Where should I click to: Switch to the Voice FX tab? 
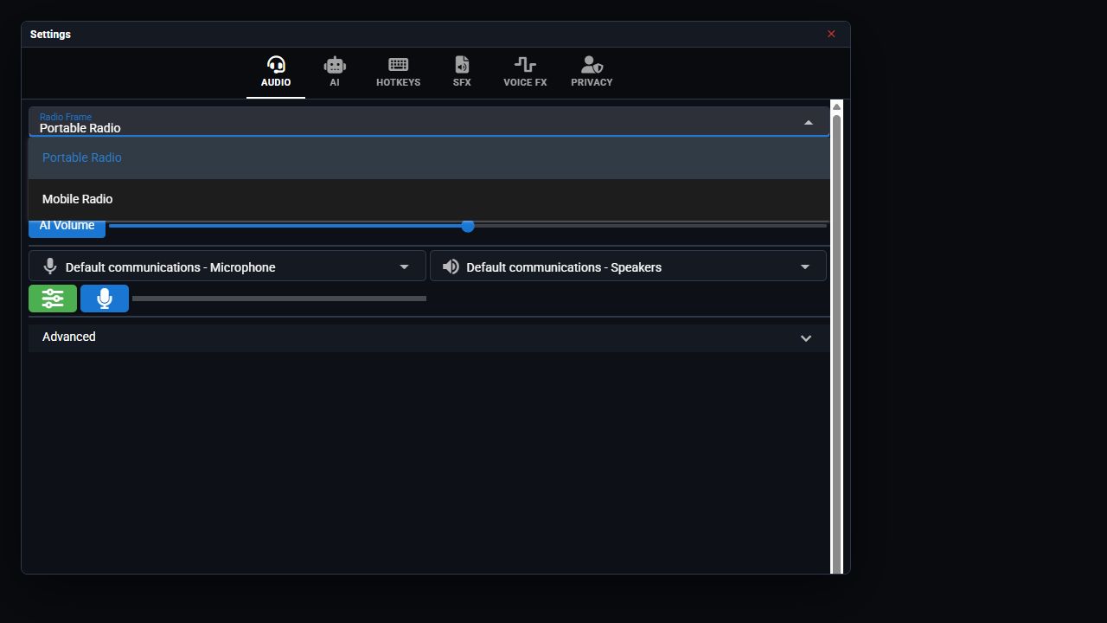pos(525,73)
